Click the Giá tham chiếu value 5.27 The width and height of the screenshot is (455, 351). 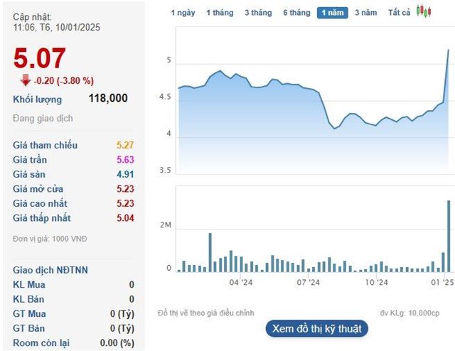click(x=125, y=145)
